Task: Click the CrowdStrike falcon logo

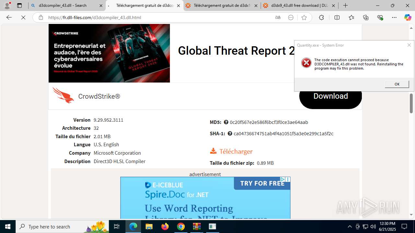Action: 64,95
